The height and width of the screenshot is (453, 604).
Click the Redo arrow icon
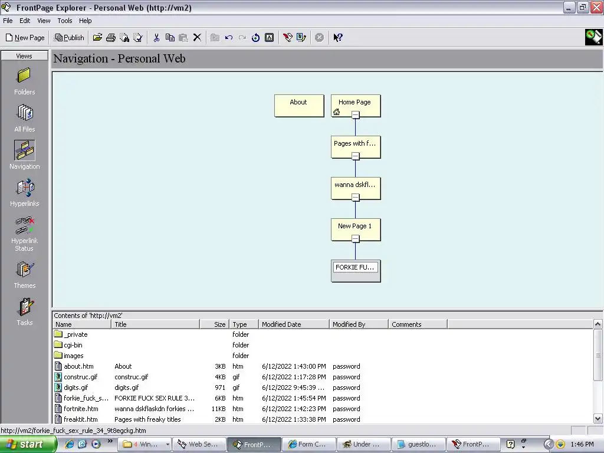(x=242, y=37)
